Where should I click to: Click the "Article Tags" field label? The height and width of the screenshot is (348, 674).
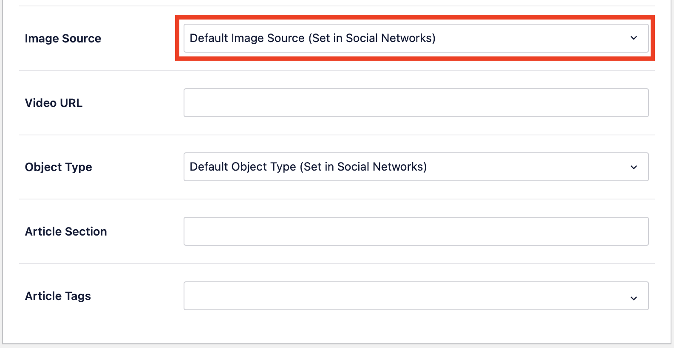[x=58, y=296]
